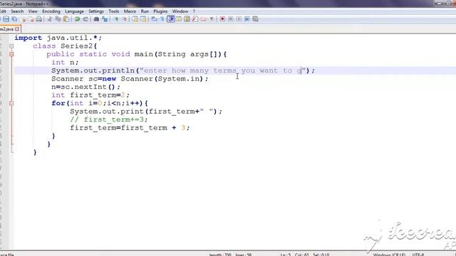Toggle the highlighted Indent Guide button
The height and width of the screenshot is (256, 456).
pos(171,19)
